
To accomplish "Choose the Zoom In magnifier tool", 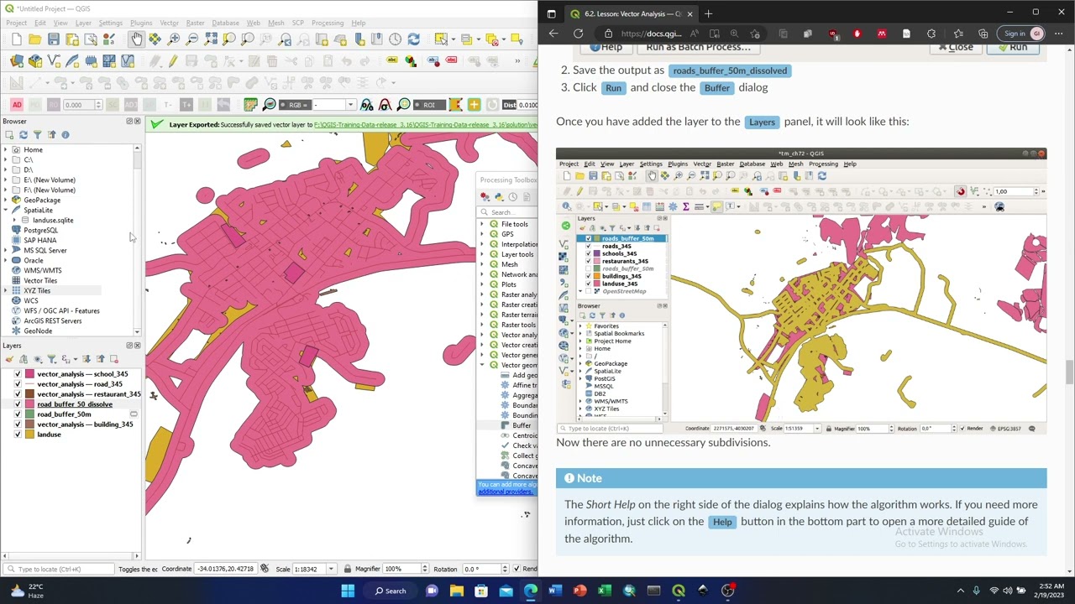I will click(x=174, y=39).
